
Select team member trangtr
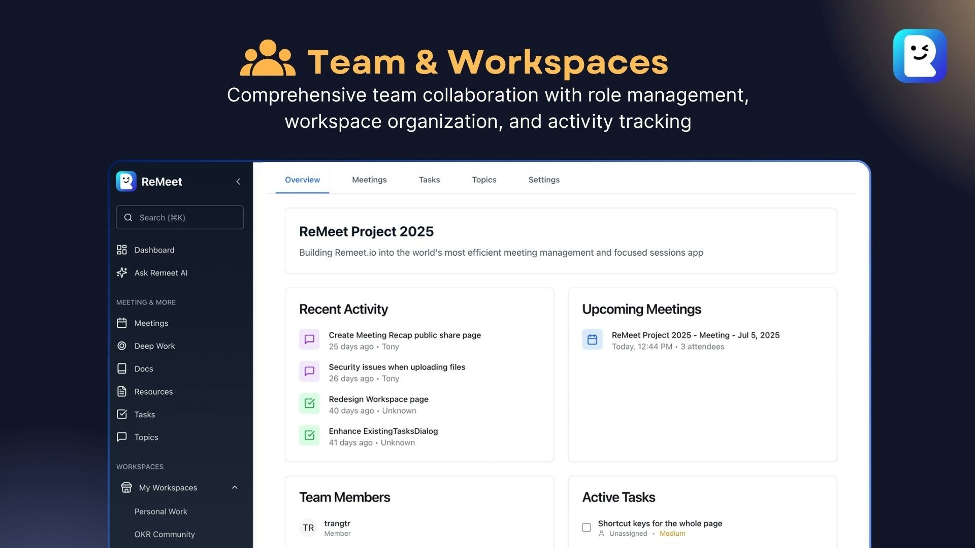[337, 524]
